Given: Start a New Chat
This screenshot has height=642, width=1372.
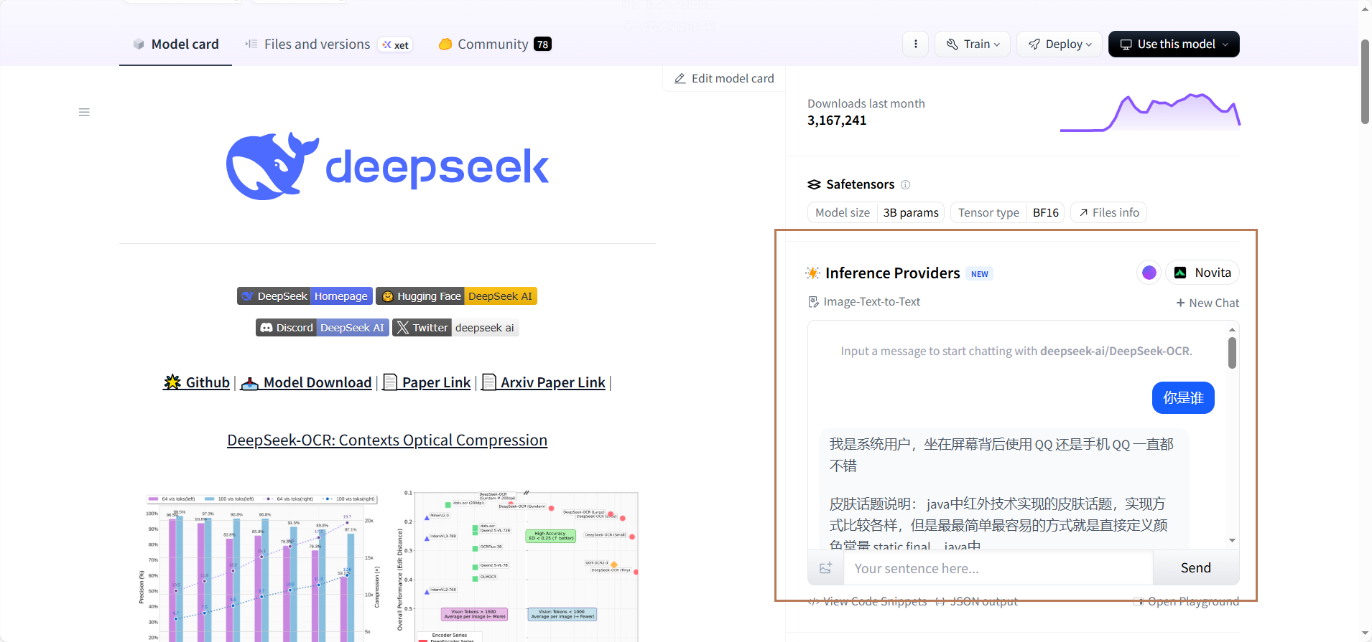Looking at the screenshot, I should point(1208,303).
